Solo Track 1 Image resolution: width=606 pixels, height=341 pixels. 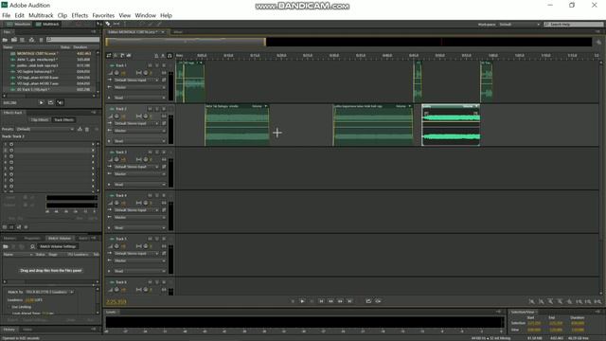157,65
